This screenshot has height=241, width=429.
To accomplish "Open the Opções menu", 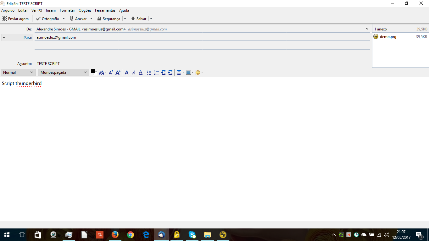I will [x=85, y=10].
